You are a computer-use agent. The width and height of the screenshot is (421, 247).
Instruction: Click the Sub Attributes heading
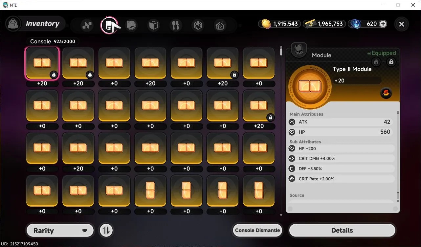click(x=305, y=142)
